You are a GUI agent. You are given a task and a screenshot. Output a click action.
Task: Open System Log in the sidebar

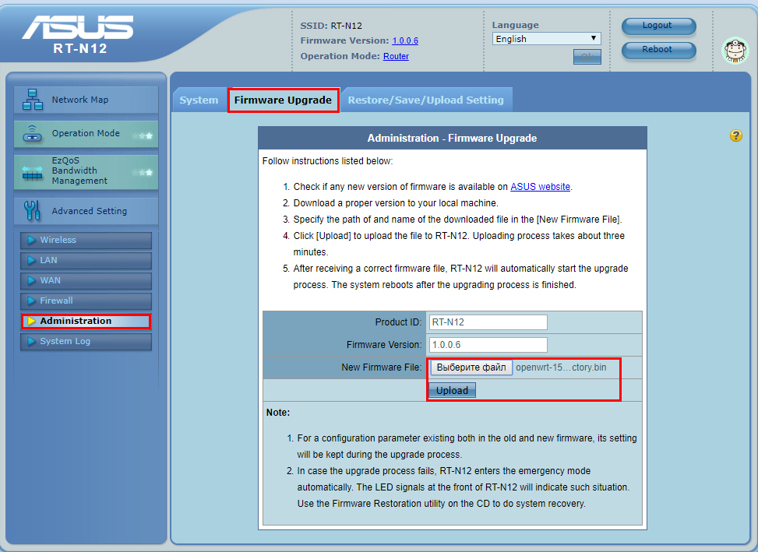(x=86, y=342)
